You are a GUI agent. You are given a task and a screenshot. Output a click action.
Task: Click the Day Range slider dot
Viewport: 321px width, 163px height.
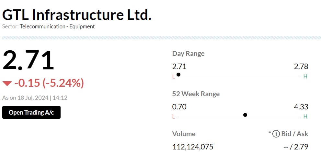(x=178, y=75)
